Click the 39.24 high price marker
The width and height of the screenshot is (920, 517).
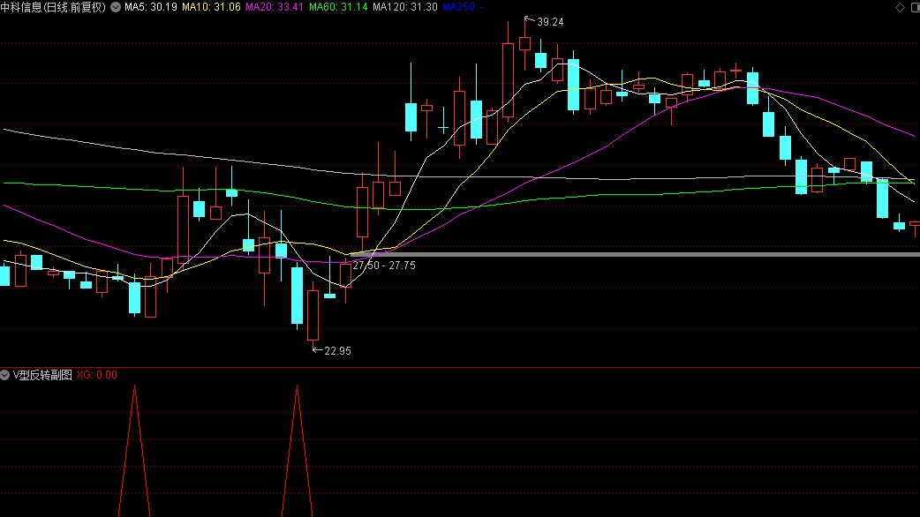click(550, 22)
